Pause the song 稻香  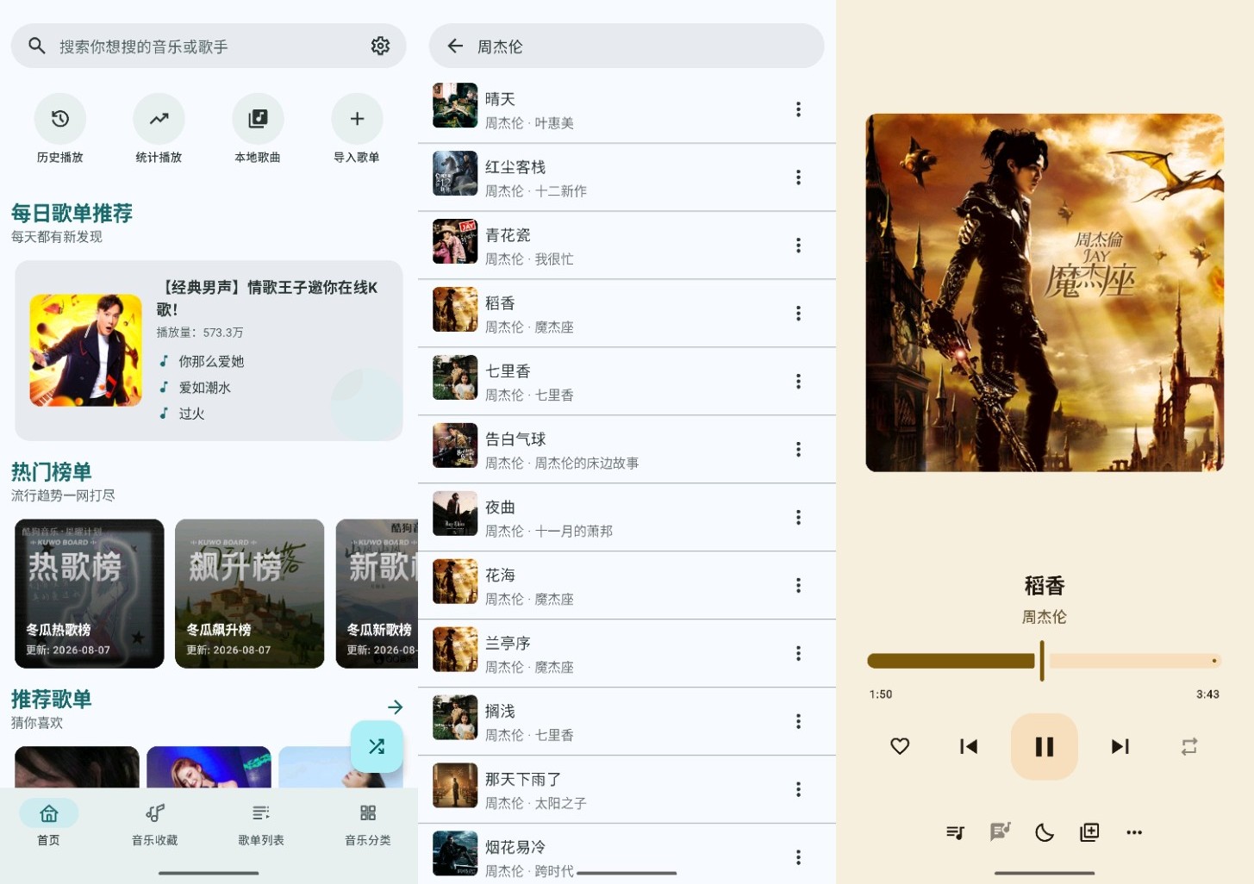pos(1045,746)
